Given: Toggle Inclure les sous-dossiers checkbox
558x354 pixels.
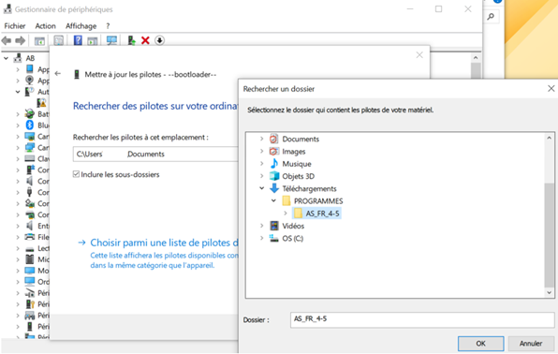Looking at the screenshot, I should (x=76, y=174).
